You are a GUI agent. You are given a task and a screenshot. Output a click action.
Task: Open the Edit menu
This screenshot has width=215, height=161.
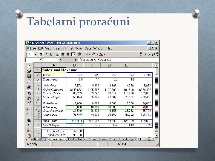(x=41, y=48)
